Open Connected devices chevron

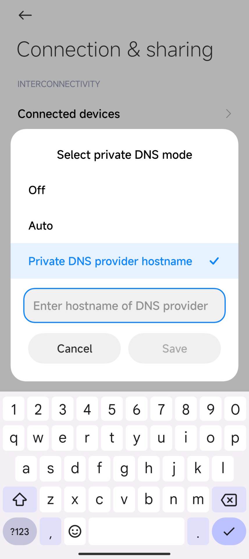(228, 114)
